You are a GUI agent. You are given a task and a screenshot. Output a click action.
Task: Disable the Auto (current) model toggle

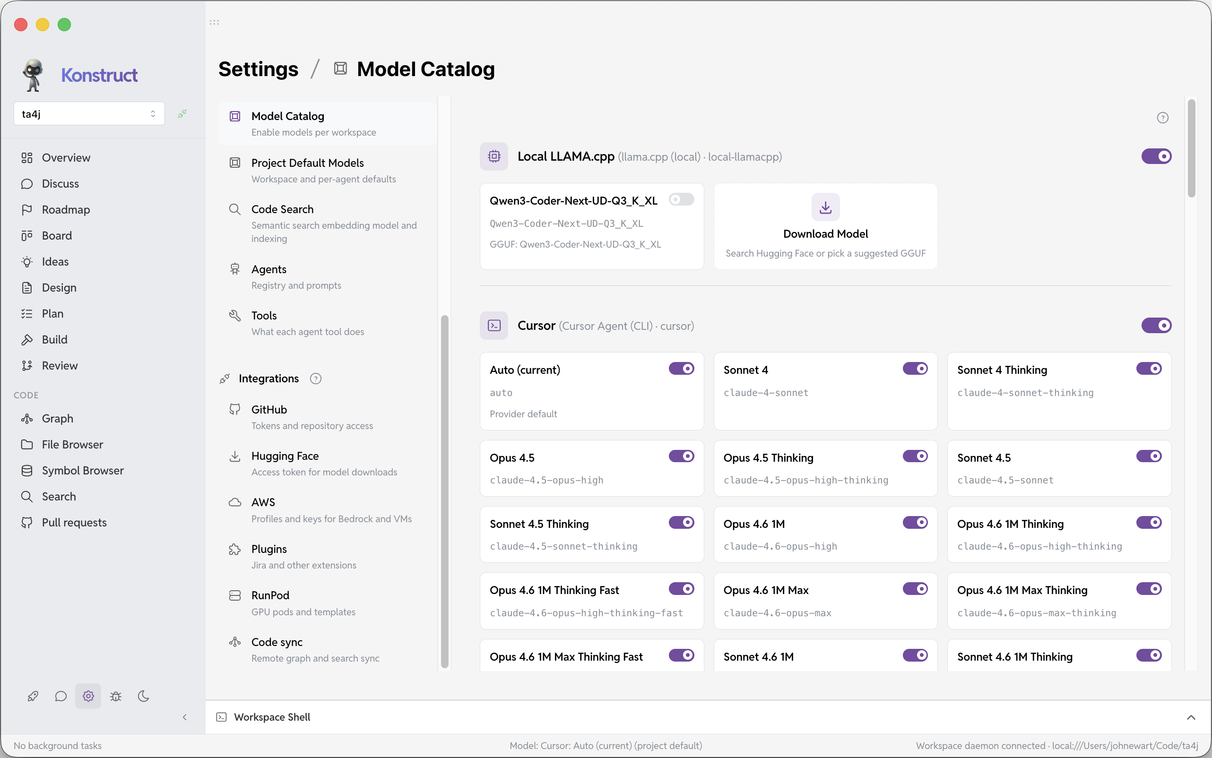point(682,369)
